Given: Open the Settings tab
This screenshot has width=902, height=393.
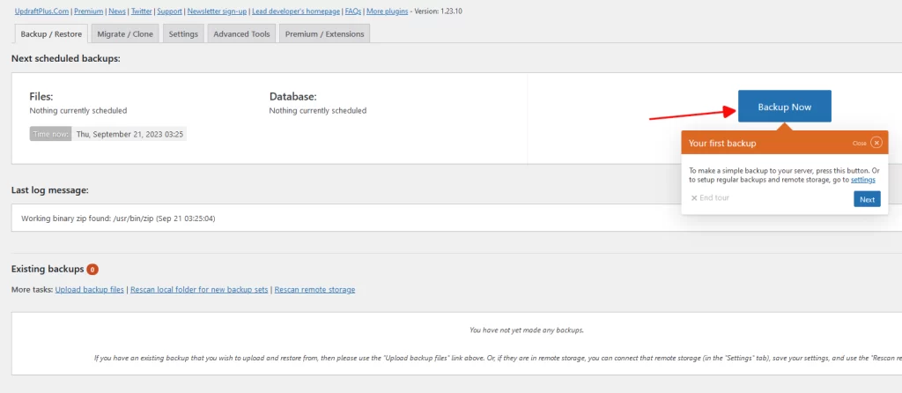Looking at the screenshot, I should [183, 34].
